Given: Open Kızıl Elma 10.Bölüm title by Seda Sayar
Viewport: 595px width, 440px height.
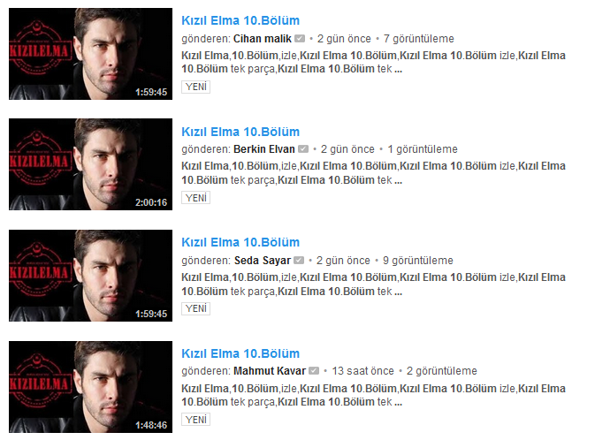Looking at the screenshot, I should click(x=240, y=242).
